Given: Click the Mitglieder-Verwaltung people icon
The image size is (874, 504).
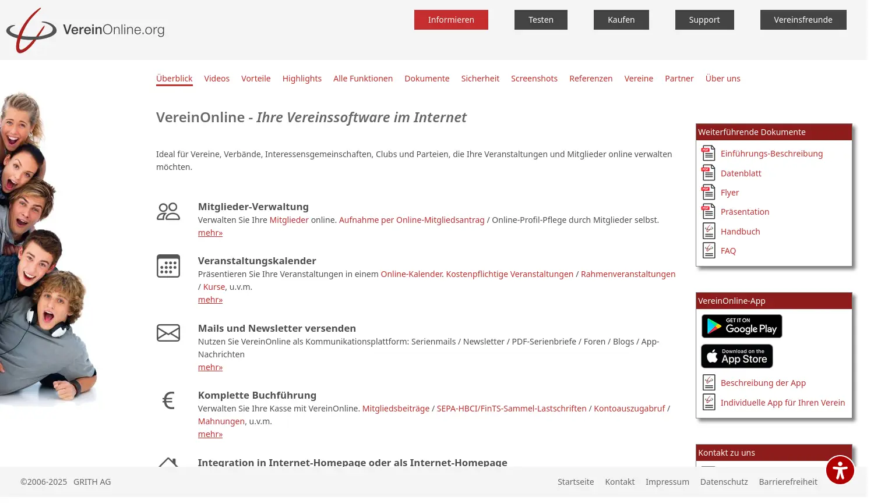Looking at the screenshot, I should click(x=168, y=211).
